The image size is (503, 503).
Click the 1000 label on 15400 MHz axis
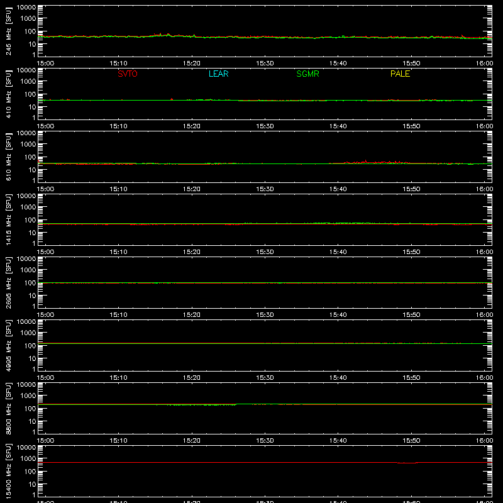point(28,458)
